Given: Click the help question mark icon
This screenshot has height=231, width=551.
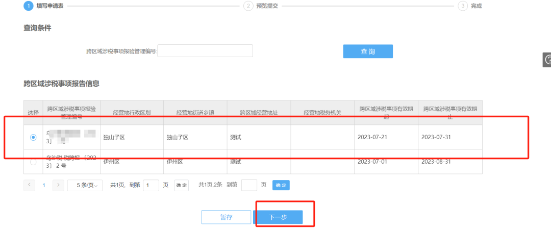Looking at the screenshot, I should point(548,60).
